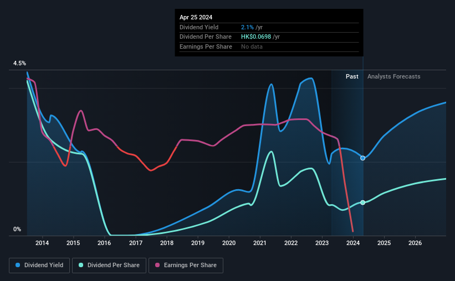Click the 2021 x-axis label
Image resolution: width=455 pixels, height=281 pixels.
point(260,243)
